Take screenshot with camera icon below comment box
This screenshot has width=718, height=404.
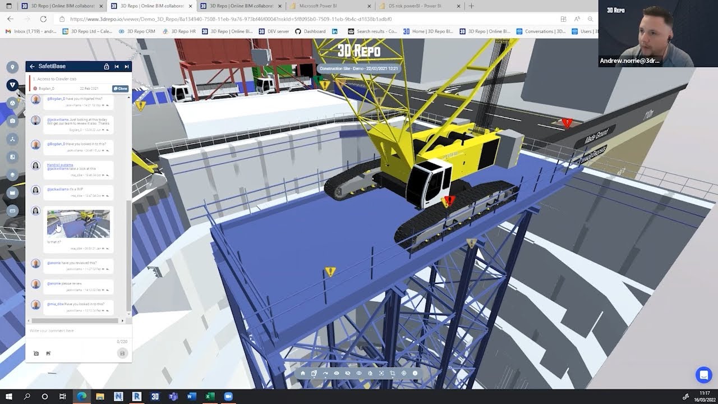(36, 353)
